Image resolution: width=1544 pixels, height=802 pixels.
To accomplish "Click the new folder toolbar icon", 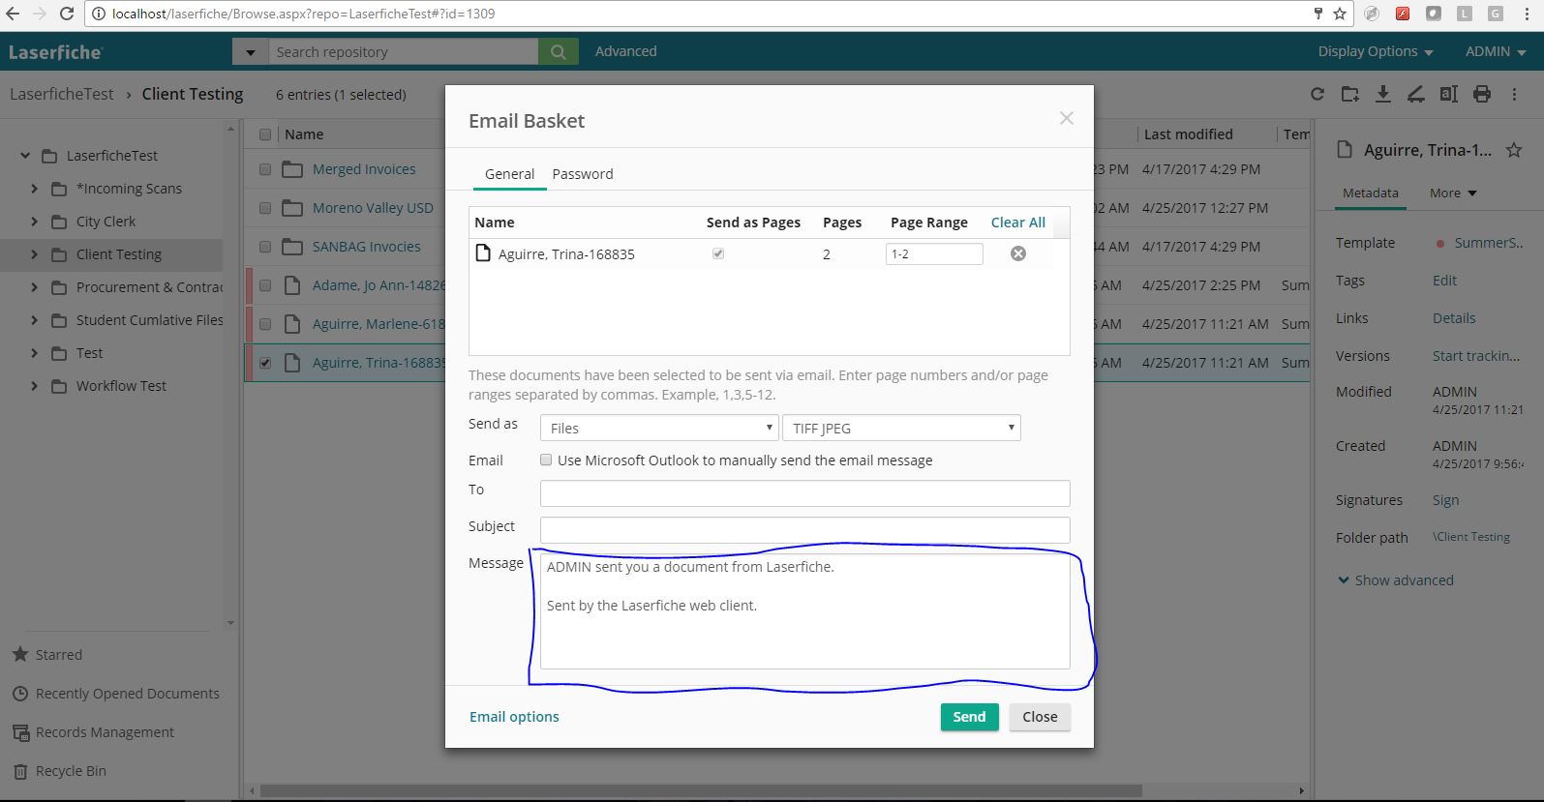I will point(1349,94).
